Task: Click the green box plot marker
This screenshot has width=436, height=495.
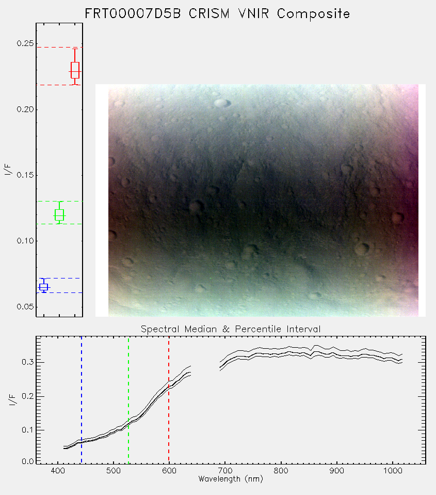Action: click(59, 214)
